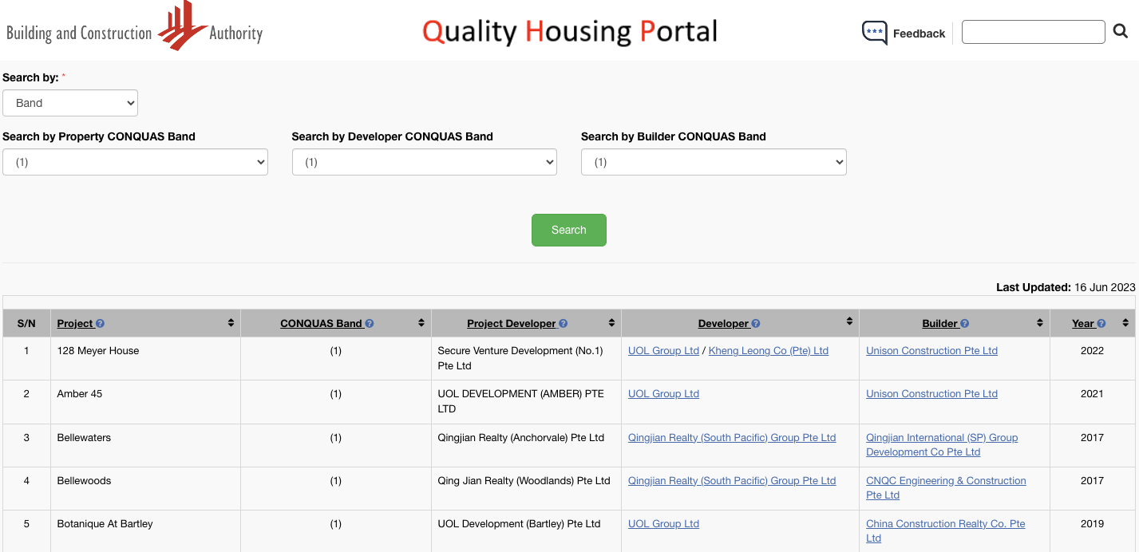Open Qingjian Realty Group link in Bellewaters row
This screenshot has width=1139, height=552.
732,438
